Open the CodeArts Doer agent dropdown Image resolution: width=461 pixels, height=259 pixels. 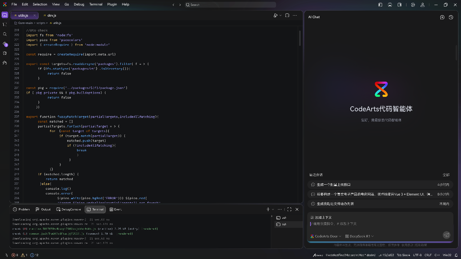326,236
